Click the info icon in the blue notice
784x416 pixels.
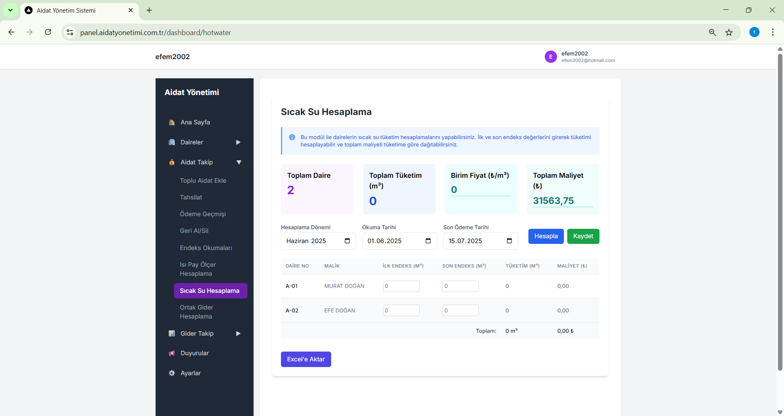click(x=292, y=137)
